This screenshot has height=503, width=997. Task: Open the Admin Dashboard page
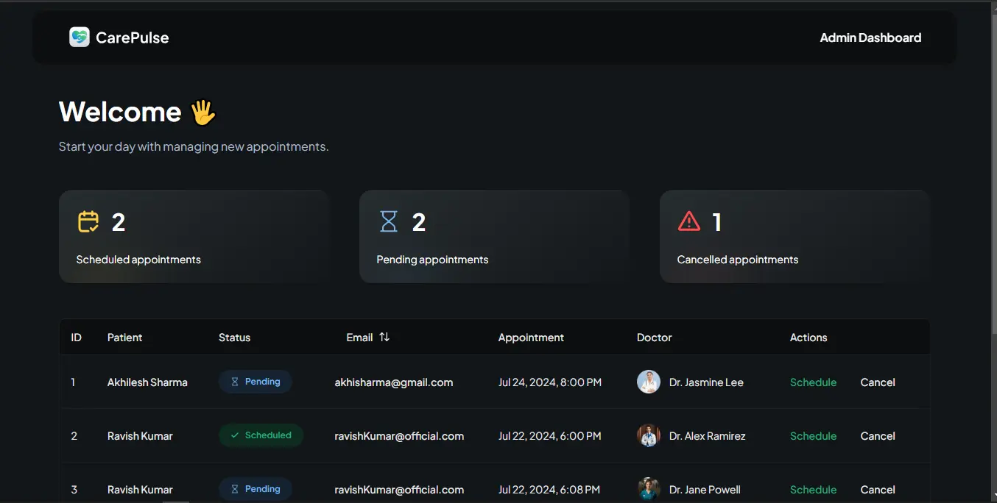[x=870, y=37]
